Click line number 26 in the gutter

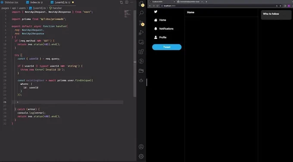tap(5, 102)
